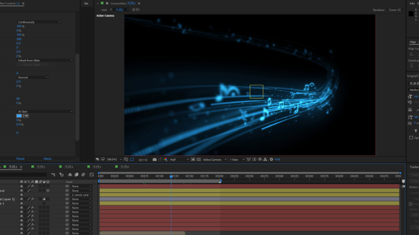Open Composition Flowchart icon in viewer footer
Screen dimensions: 419x235
(x=265, y=160)
